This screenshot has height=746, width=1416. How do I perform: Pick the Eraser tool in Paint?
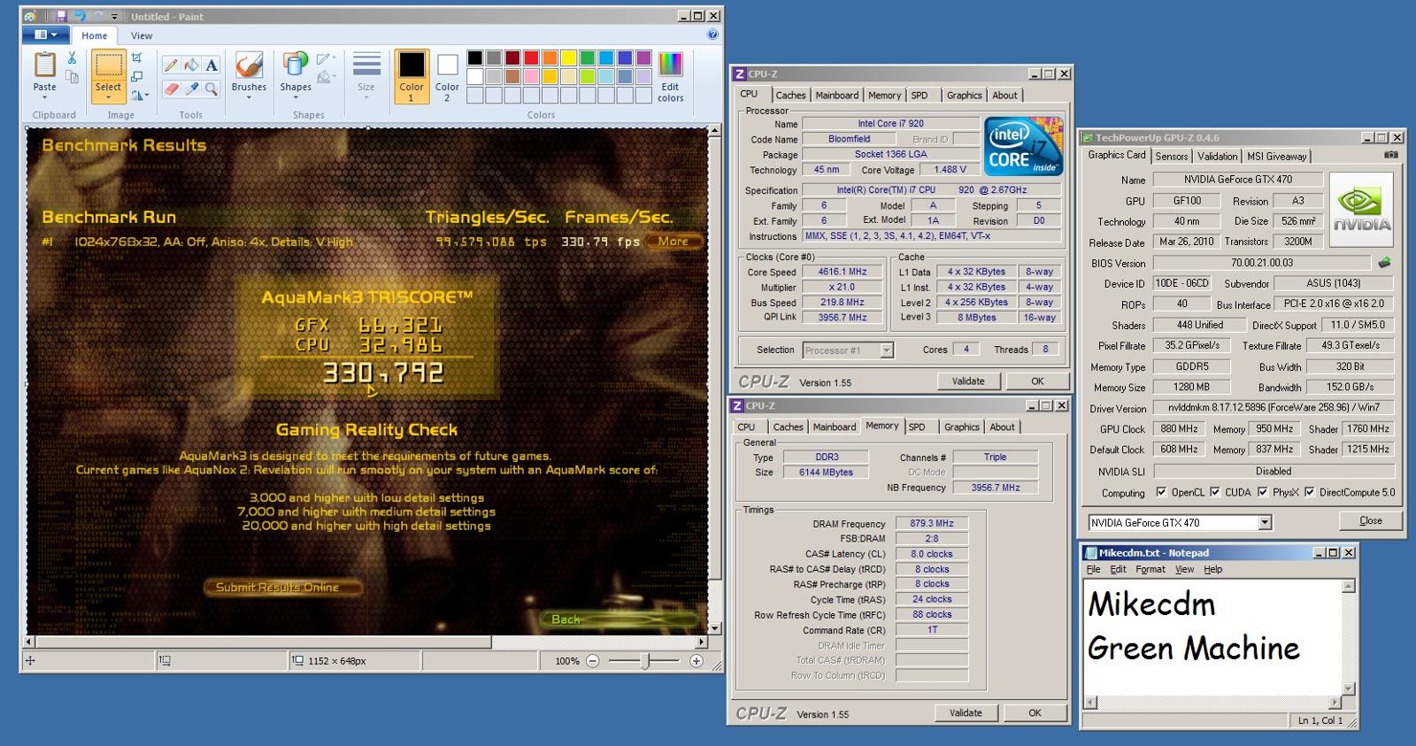coord(171,88)
